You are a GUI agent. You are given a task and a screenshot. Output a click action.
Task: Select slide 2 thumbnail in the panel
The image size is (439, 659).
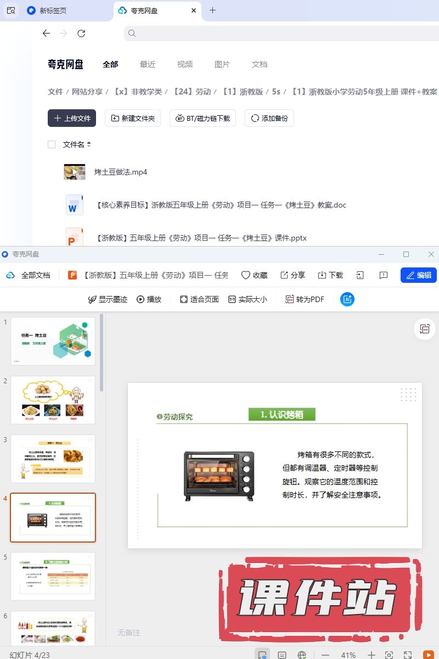pyautogui.click(x=53, y=400)
